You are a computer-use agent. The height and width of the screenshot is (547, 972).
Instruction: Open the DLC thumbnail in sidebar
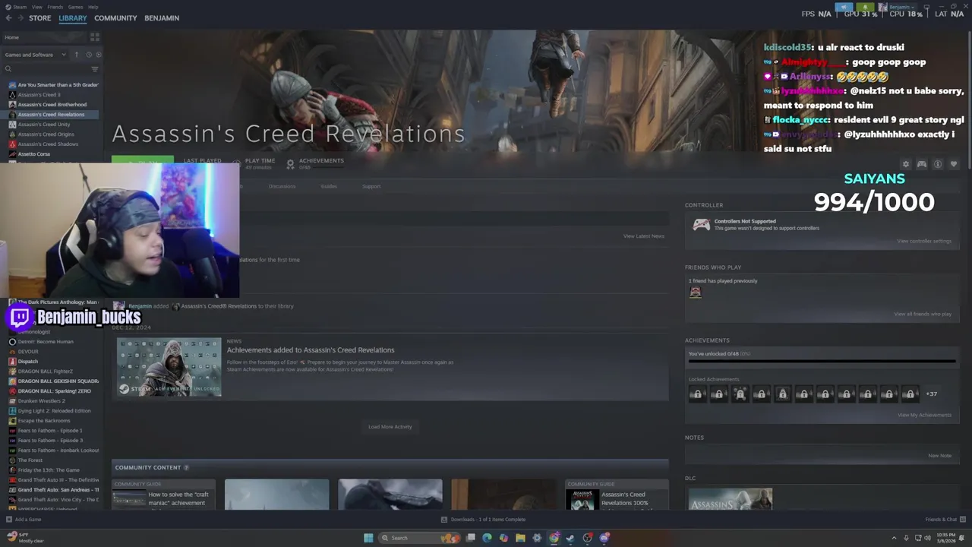pos(730,499)
